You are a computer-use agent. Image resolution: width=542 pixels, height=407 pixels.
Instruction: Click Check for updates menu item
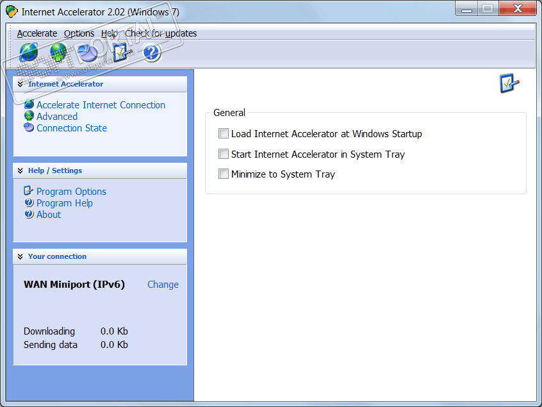pyautogui.click(x=161, y=33)
